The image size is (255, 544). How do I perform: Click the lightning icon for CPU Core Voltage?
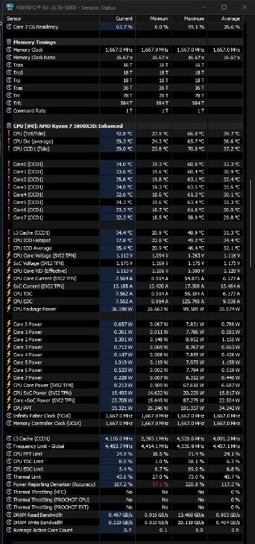click(9, 256)
